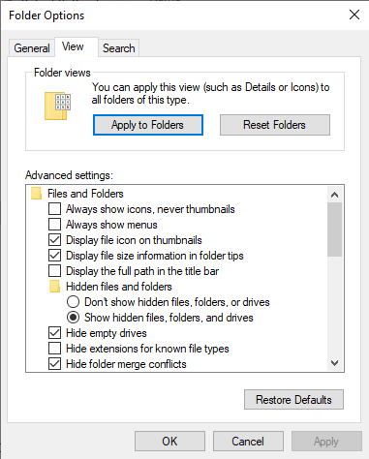Click the Apply to Folders button
Screen dimensions: 369x459
pyautogui.click(x=148, y=125)
